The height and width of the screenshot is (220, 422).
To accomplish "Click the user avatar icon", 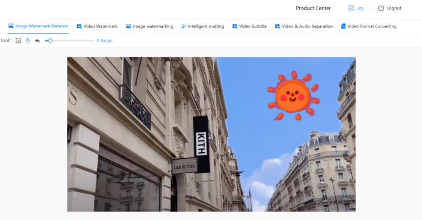I will tap(351, 8).
